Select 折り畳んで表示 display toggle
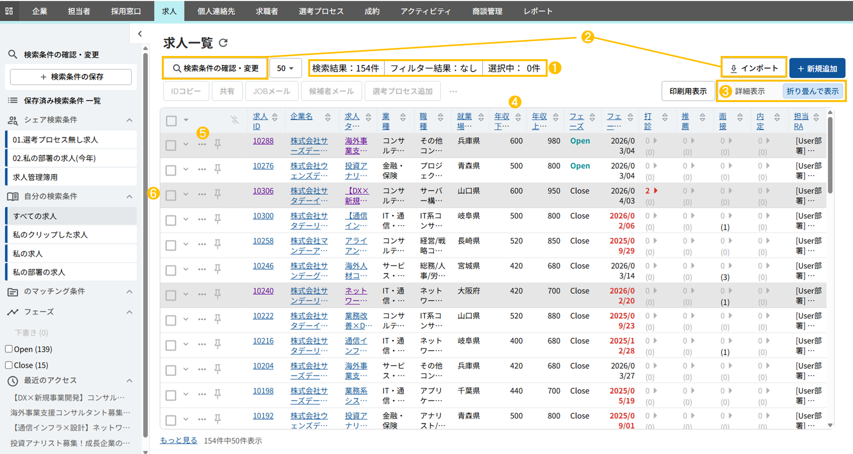The height and width of the screenshot is (454, 853). pyautogui.click(x=812, y=91)
